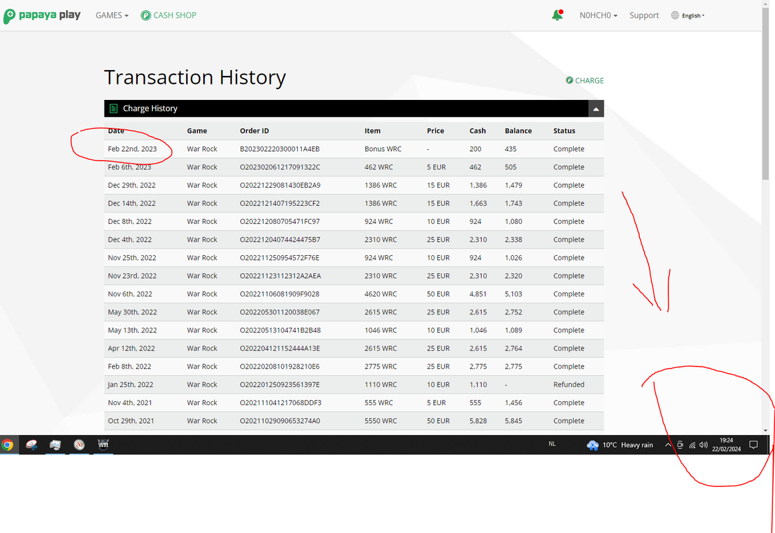Select order ID O20220513104741B2B48
This screenshot has width=775, height=533.
pyautogui.click(x=281, y=330)
